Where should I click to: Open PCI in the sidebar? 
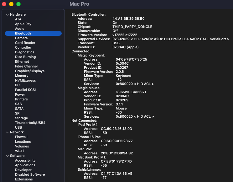click(18, 85)
